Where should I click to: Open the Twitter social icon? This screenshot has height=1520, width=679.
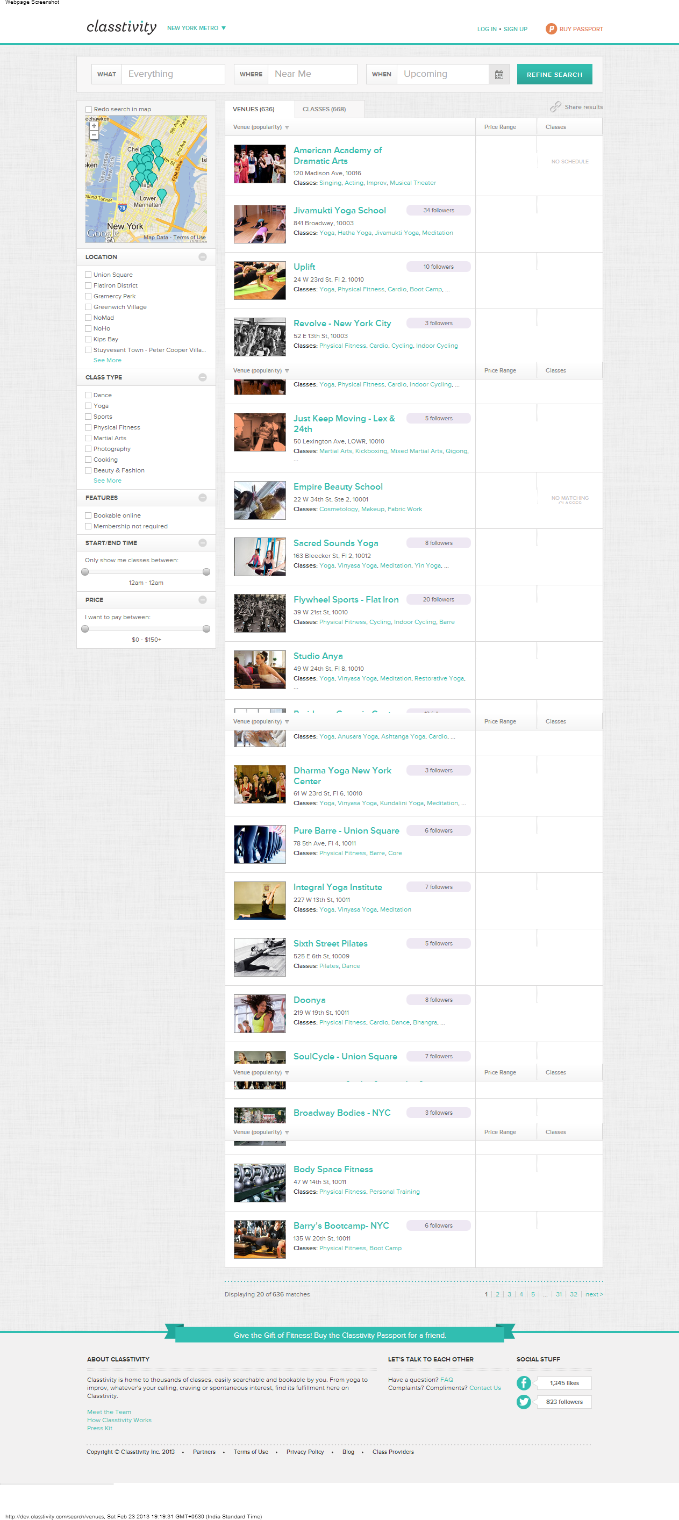click(524, 1401)
